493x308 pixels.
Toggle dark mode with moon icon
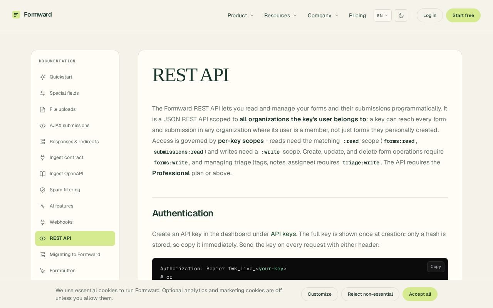tap(401, 15)
